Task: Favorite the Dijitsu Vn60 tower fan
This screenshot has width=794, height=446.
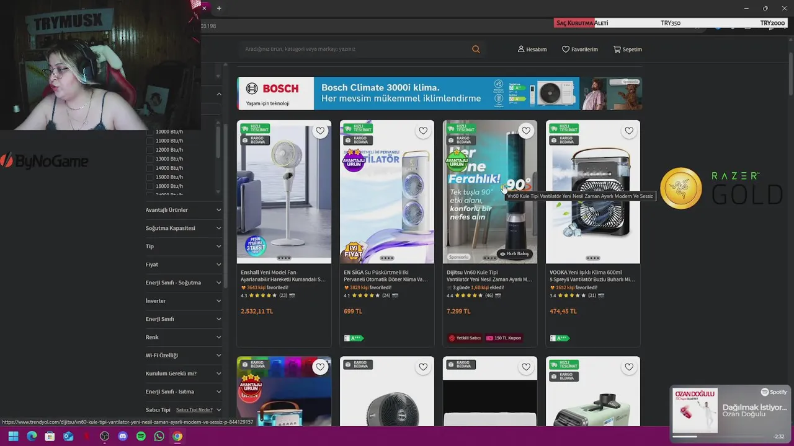Action: tap(526, 131)
